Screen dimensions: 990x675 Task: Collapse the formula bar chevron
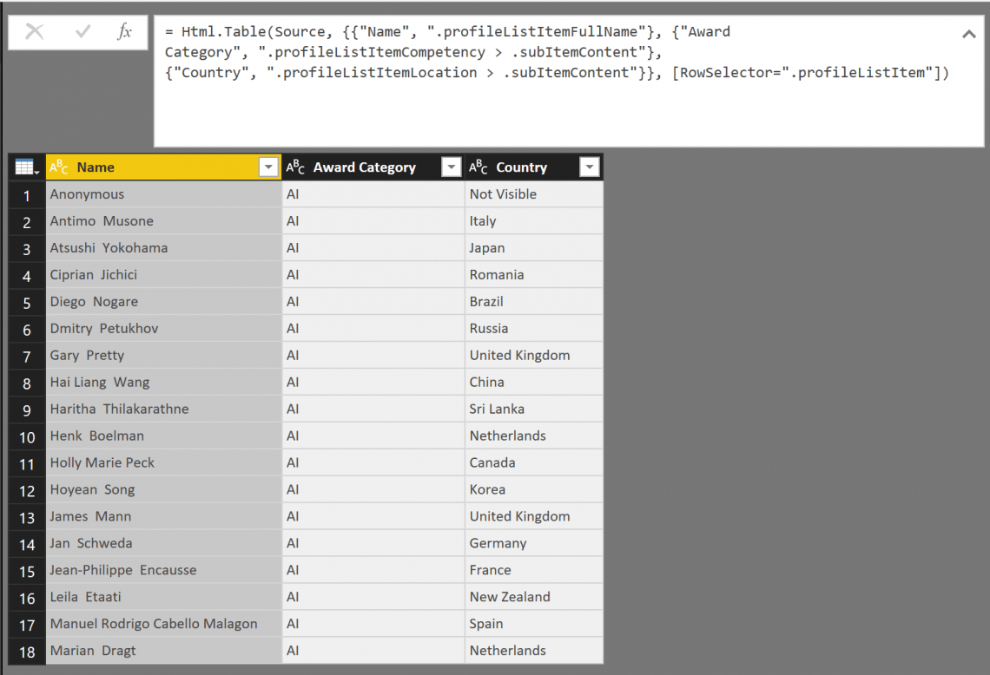click(968, 34)
